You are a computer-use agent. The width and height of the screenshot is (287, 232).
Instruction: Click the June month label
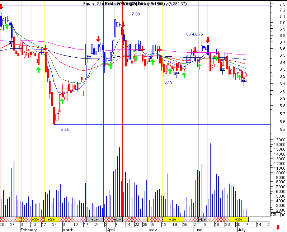click(198, 230)
